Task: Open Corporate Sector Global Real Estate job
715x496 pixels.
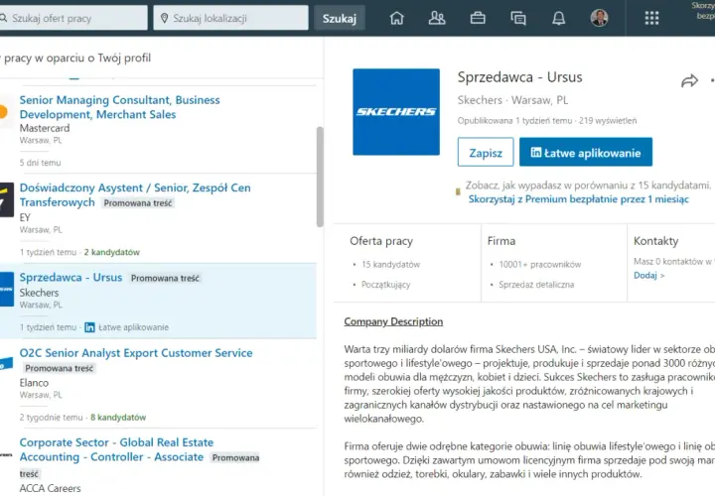Action: click(x=116, y=449)
